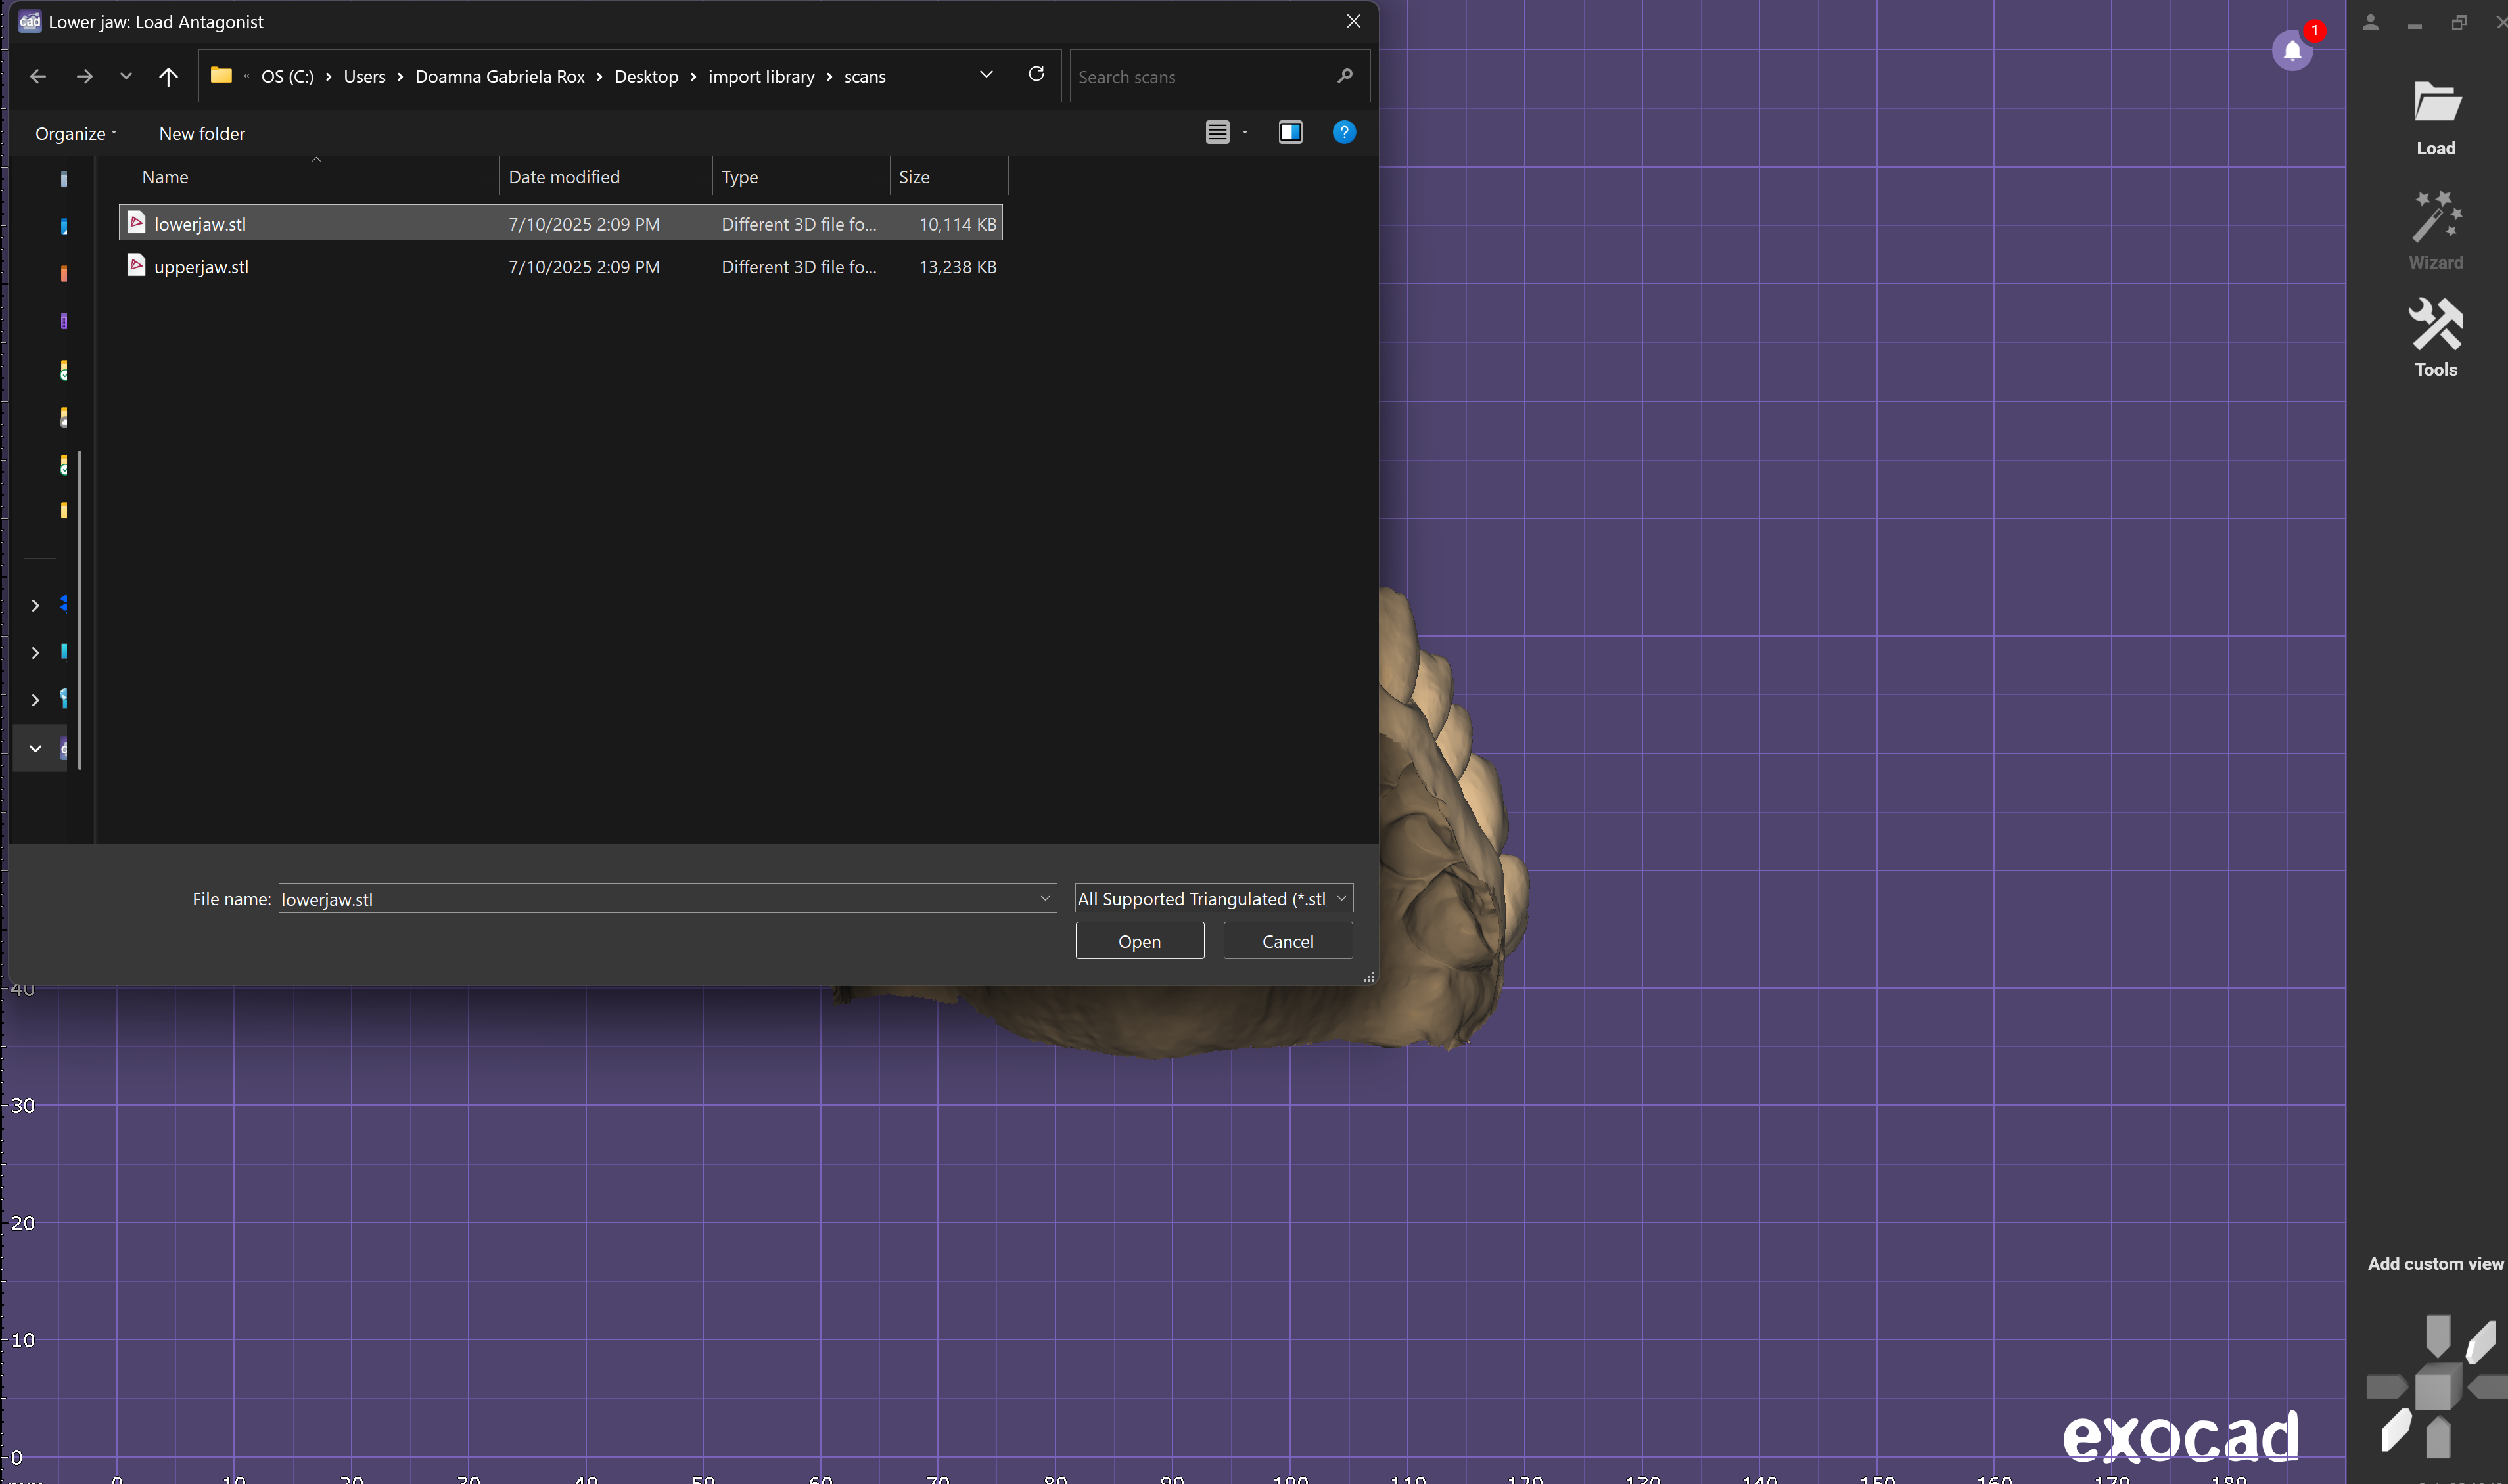This screenshot has width=2508, height=1484.
Task: Open the Wizard magic wand tool
Action: 2435,218
